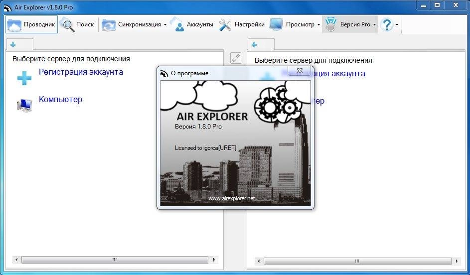Viewport: 470px width, 275px height.
Task: Add new tab in right pane
Action: [254, 45]
